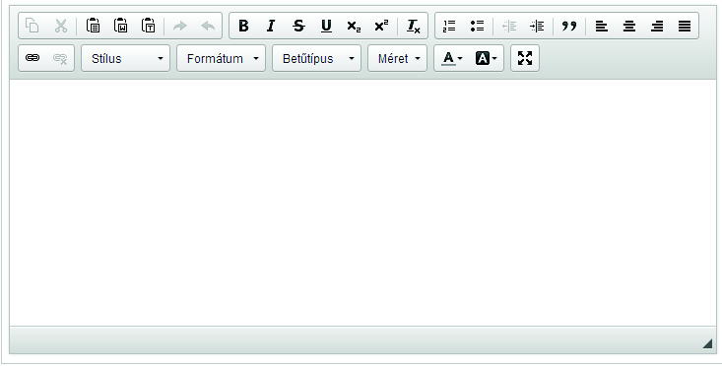
Task: Open the Méret size dropdown
Action: tap(397, 58)
